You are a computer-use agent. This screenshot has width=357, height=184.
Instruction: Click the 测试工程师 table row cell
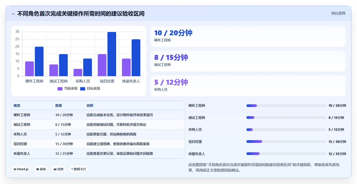point(22,124)
